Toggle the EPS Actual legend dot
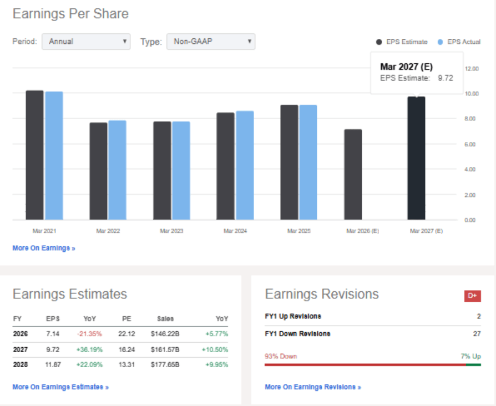Screen dimensions: 496x406 [x=440, y=42]
